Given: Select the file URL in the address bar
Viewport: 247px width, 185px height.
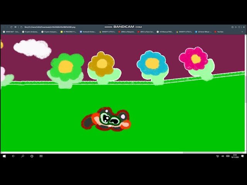Looking at the screenshot, I should click(50, 27).
